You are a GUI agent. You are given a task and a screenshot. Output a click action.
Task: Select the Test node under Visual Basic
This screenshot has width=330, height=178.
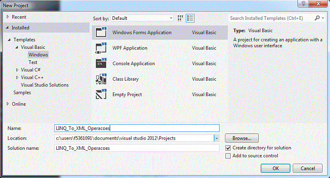[x=33, y=63]
